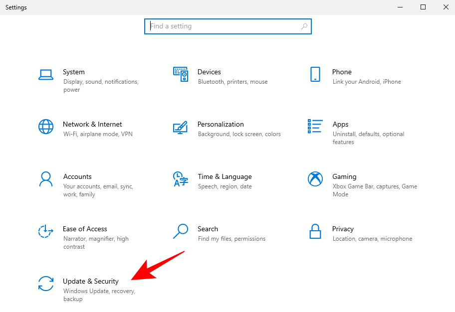Screen dimensions: 455x312
Task: Open the Update & Security label
Action: pyautogui.click(x=91, y=282)
